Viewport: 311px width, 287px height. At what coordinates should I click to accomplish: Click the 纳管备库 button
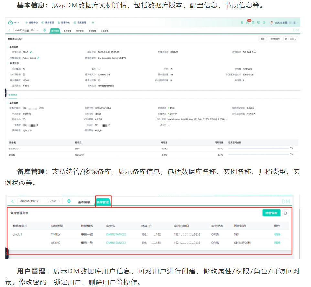(271, 213)
